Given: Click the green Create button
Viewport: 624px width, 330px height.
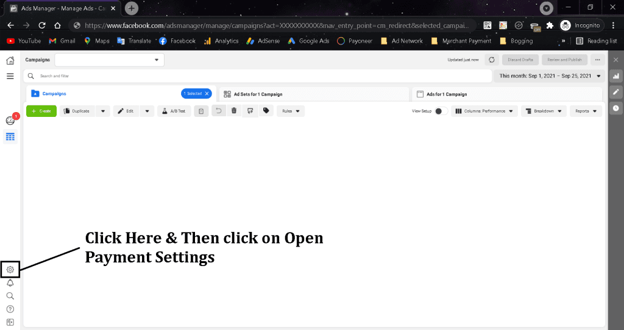Looking at the screenshot, I should point(41,111).
